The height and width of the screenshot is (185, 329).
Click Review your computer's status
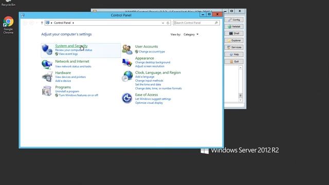click(74, 50)
